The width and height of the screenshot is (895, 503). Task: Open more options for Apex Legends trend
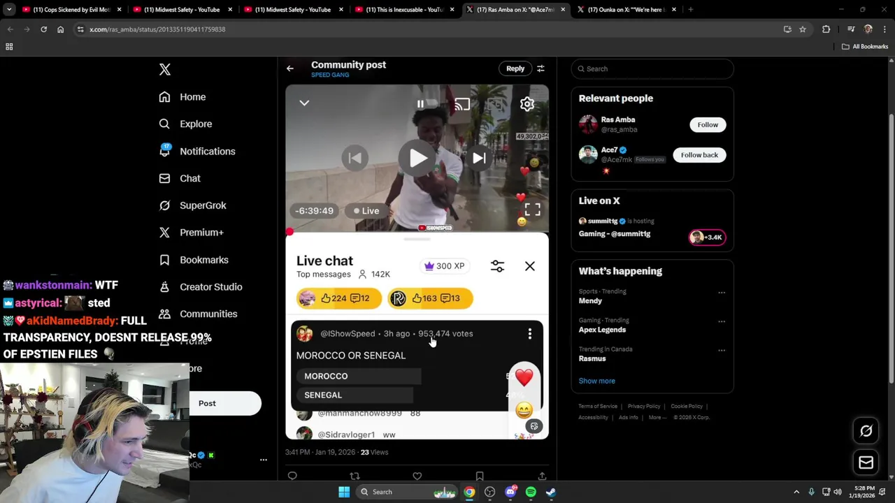click(722, 321)
